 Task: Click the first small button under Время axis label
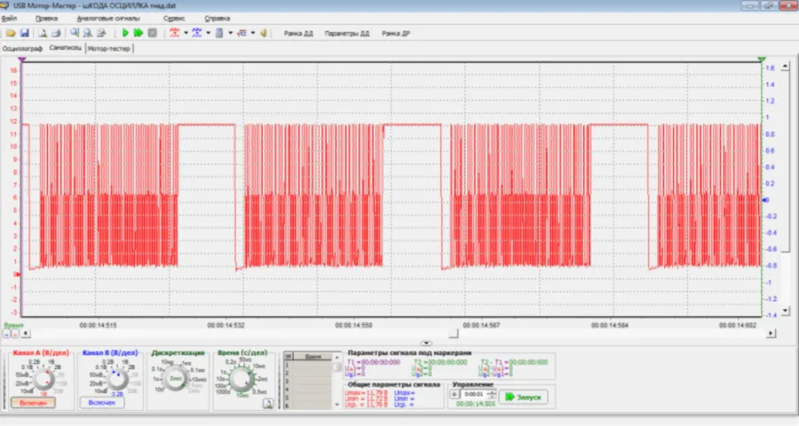(x=6, y=334)
